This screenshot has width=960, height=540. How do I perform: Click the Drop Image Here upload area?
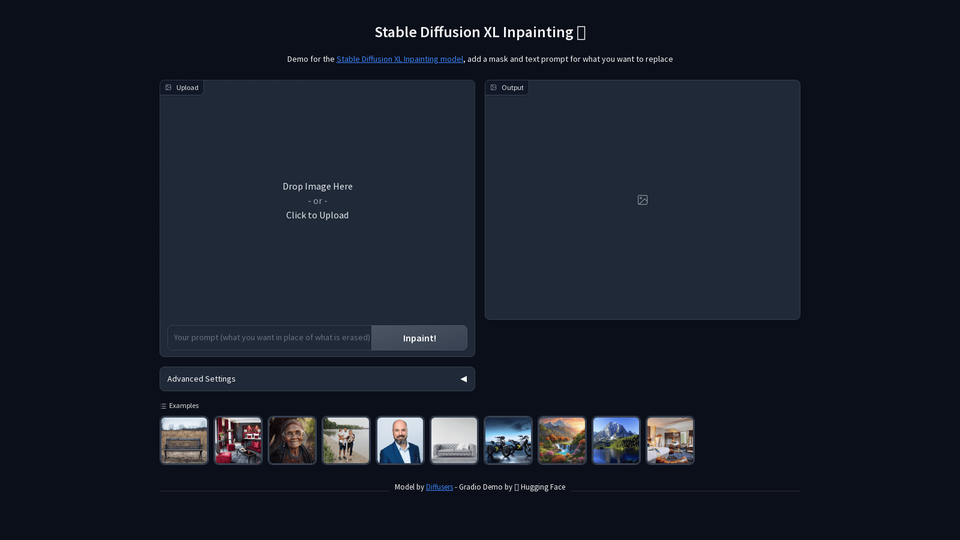coord(317,201)
